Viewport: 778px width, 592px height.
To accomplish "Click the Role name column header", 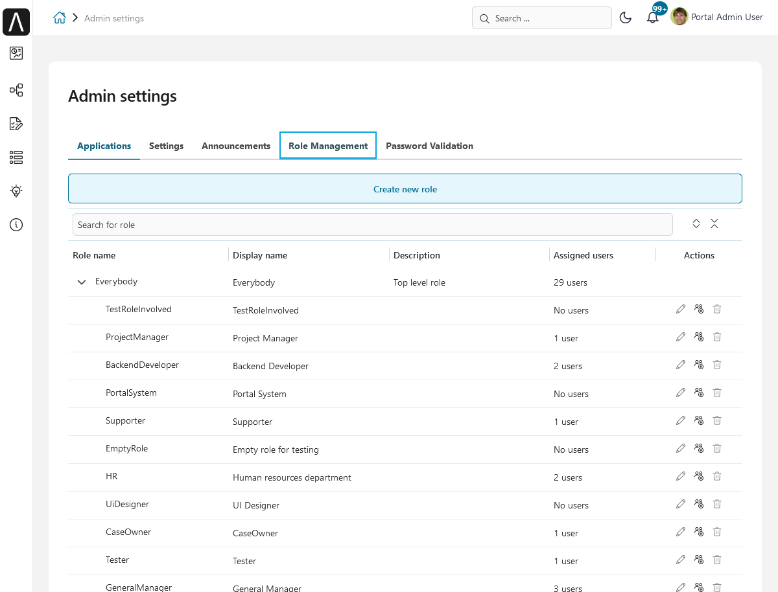I will (x=94, y=255).
